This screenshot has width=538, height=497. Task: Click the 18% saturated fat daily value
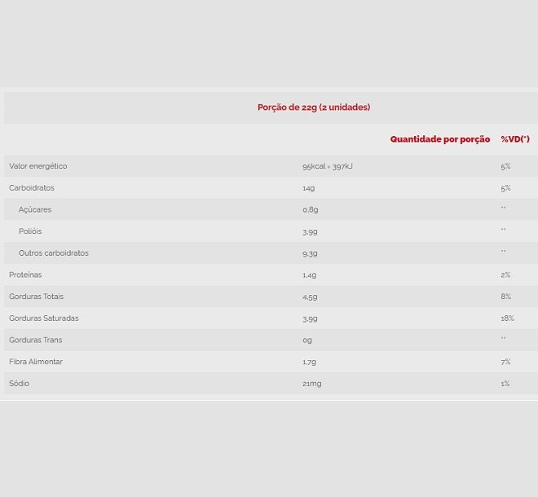pos(507,319)
